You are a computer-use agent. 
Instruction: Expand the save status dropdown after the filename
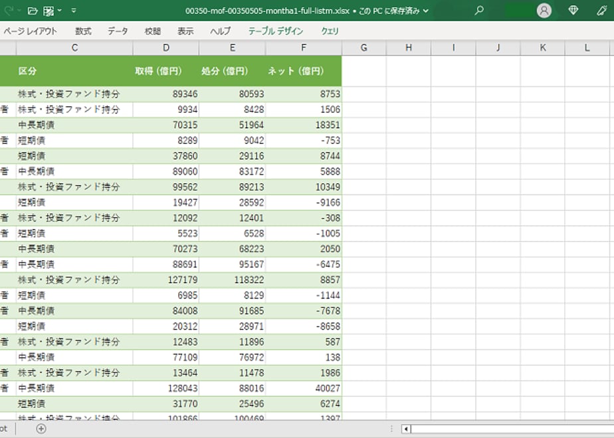click(x=426, y=11)
